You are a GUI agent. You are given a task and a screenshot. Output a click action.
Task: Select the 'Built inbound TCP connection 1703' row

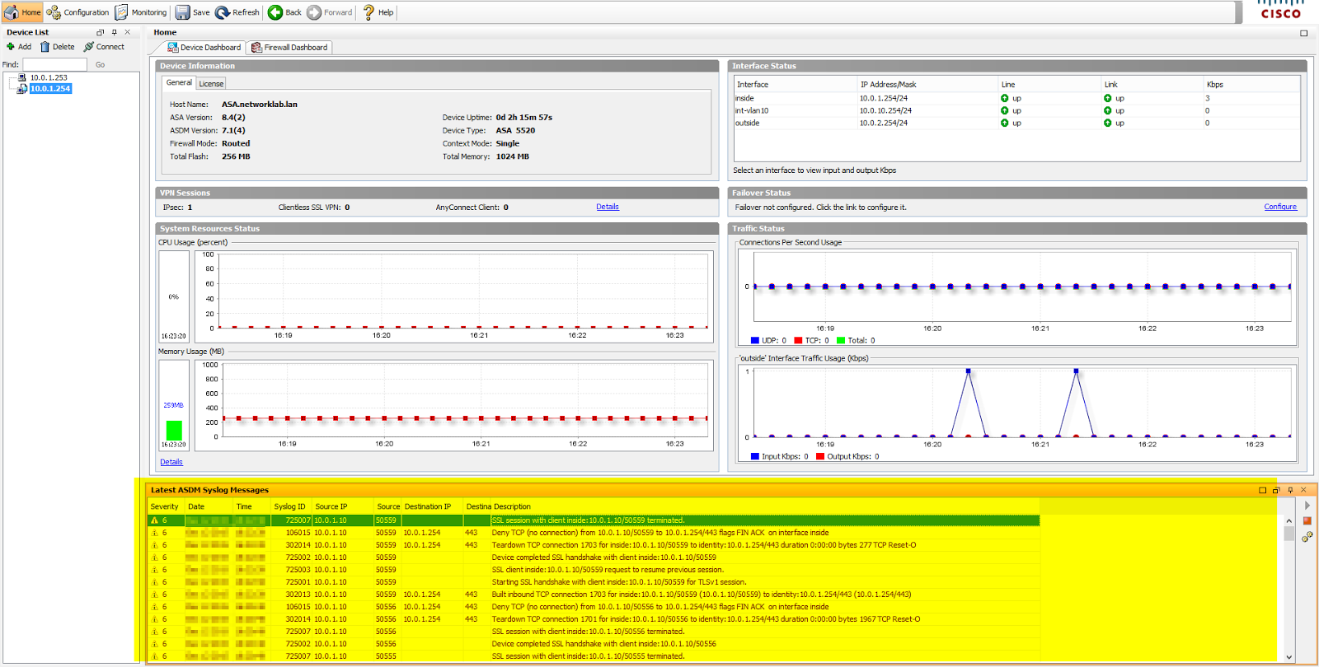point(594,595)
